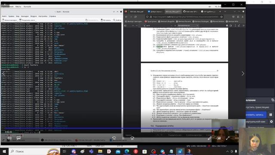Click the browser Back arrow
This screenshot has height=155, width=275.
click(x=126, y=17)
